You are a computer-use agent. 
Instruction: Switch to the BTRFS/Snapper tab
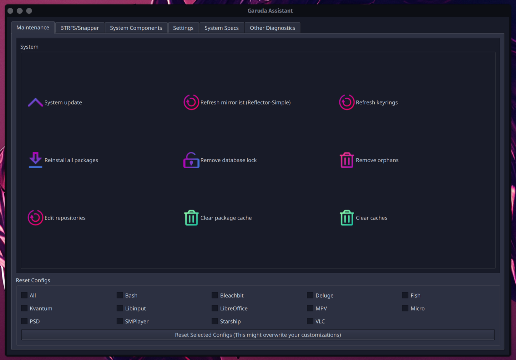tap(79, 27)
